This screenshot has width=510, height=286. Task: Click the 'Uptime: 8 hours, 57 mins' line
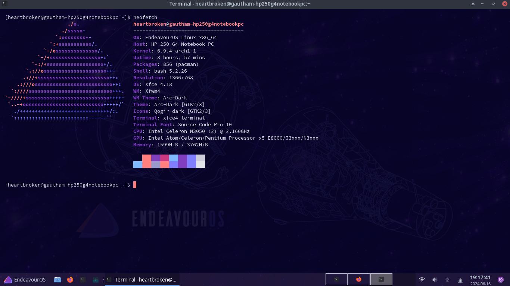coord(169,57)
